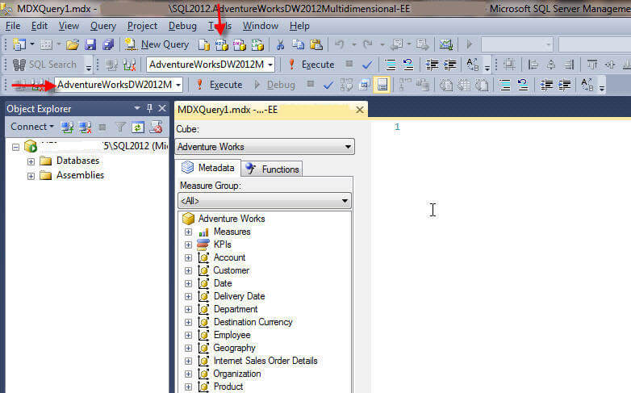Expand the Measures node
This screenshot has height=393, width=631.
(x=188, y=232)
